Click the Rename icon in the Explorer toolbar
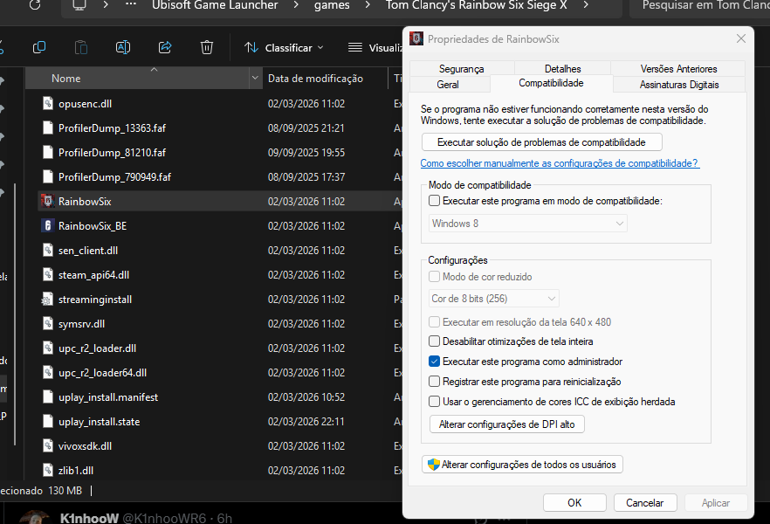This screenshot has width=770, height=524. click(123, 48)
